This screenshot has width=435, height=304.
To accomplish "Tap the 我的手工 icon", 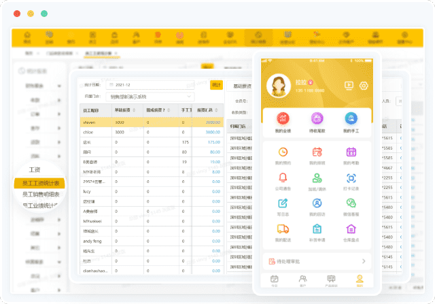I will click(x=351, y=119).
